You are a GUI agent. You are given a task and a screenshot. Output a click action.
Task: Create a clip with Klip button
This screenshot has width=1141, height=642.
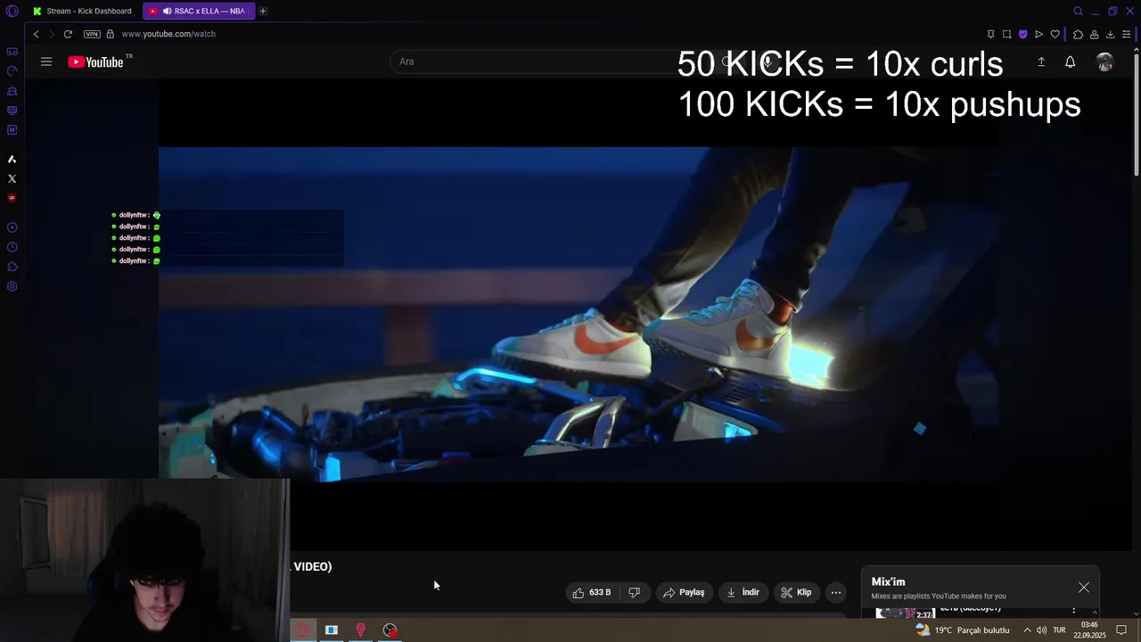tap(796, 592)
